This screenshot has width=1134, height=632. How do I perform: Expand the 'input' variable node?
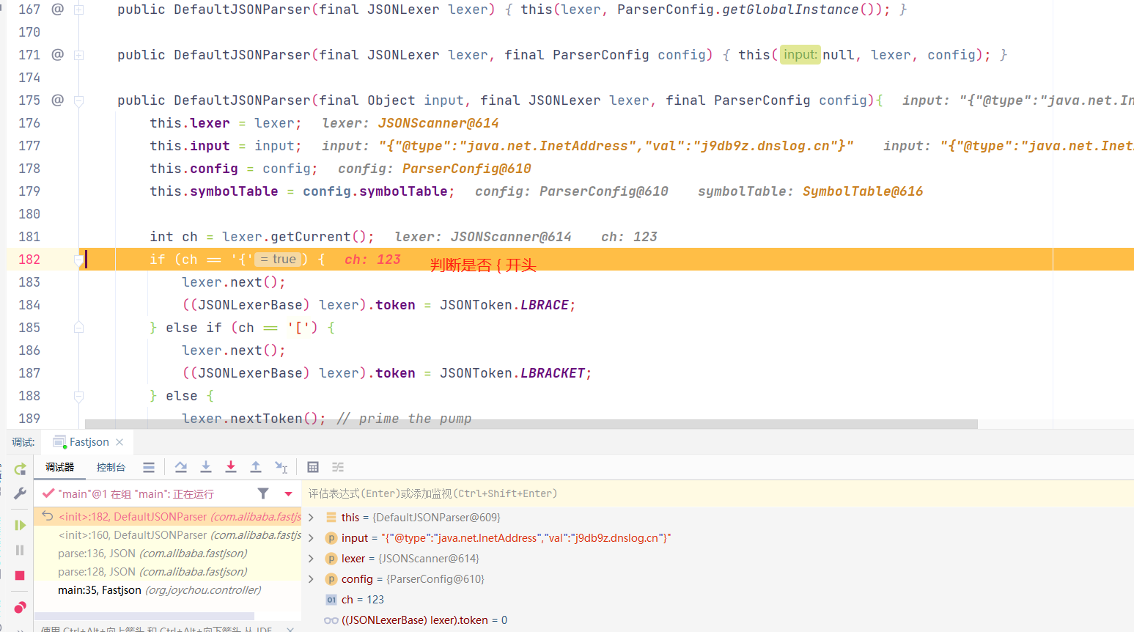312,538
